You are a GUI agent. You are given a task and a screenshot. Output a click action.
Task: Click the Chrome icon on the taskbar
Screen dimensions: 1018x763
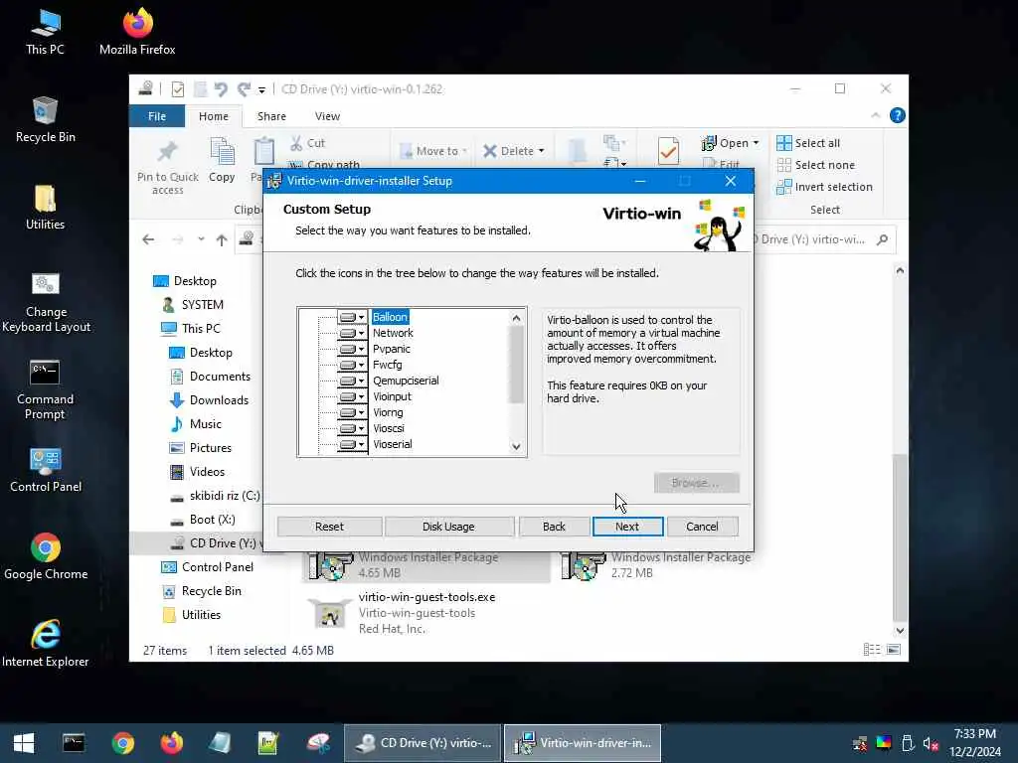click(122, 743)
